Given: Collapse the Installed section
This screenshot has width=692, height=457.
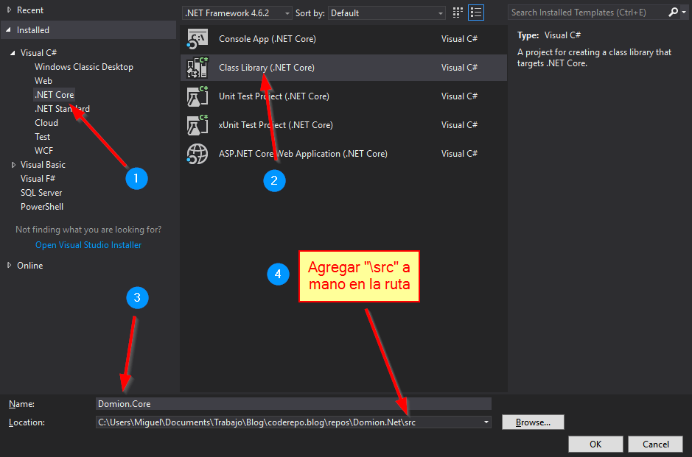Looking at the screenshot, I should 8,30.
